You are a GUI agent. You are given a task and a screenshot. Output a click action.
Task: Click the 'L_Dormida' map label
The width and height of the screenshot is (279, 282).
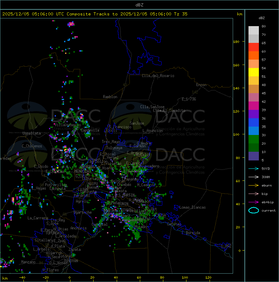tap(191, 233)
